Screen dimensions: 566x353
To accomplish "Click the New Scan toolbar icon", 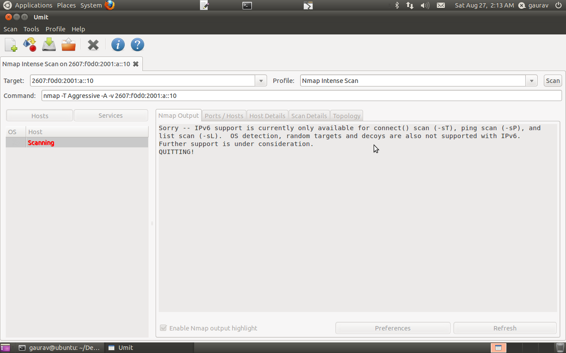I will point(11,45).
